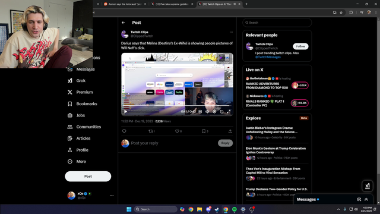Screen dimensions: 380x214
Task: Bookmark this page with star icon
Action: 341,12
